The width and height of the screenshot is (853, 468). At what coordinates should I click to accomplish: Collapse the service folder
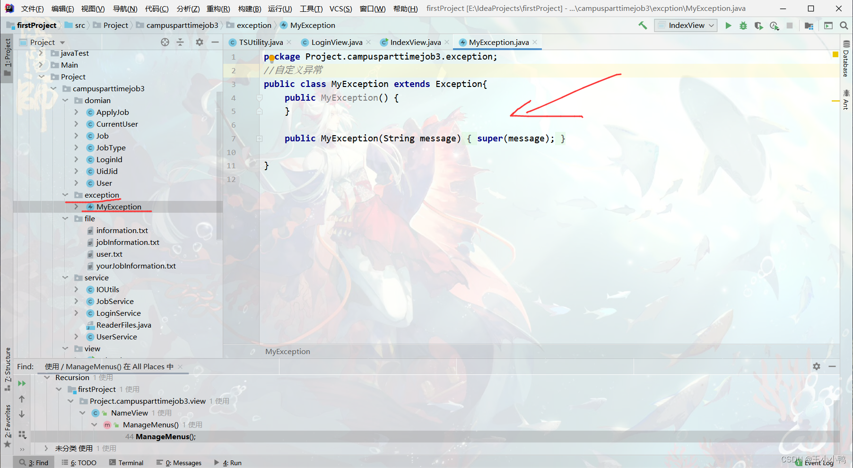click(65, 277)
